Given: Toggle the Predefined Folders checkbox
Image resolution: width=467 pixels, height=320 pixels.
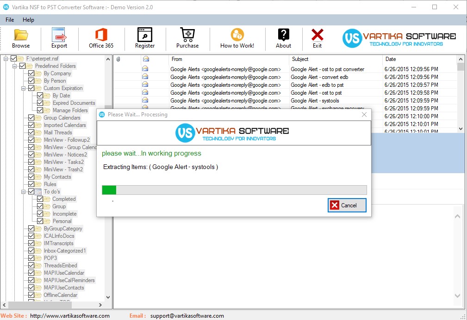Looking at the screenshot, I should pos(22,66).
